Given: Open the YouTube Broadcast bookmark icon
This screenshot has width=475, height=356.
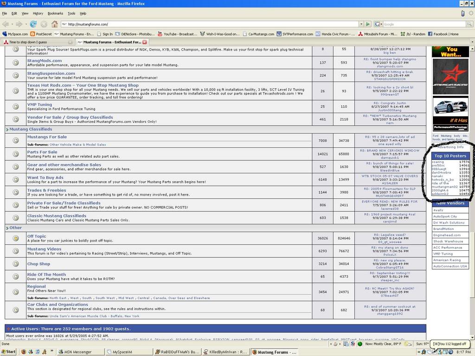Looking at the screenshot, I should tap(160, 33).
